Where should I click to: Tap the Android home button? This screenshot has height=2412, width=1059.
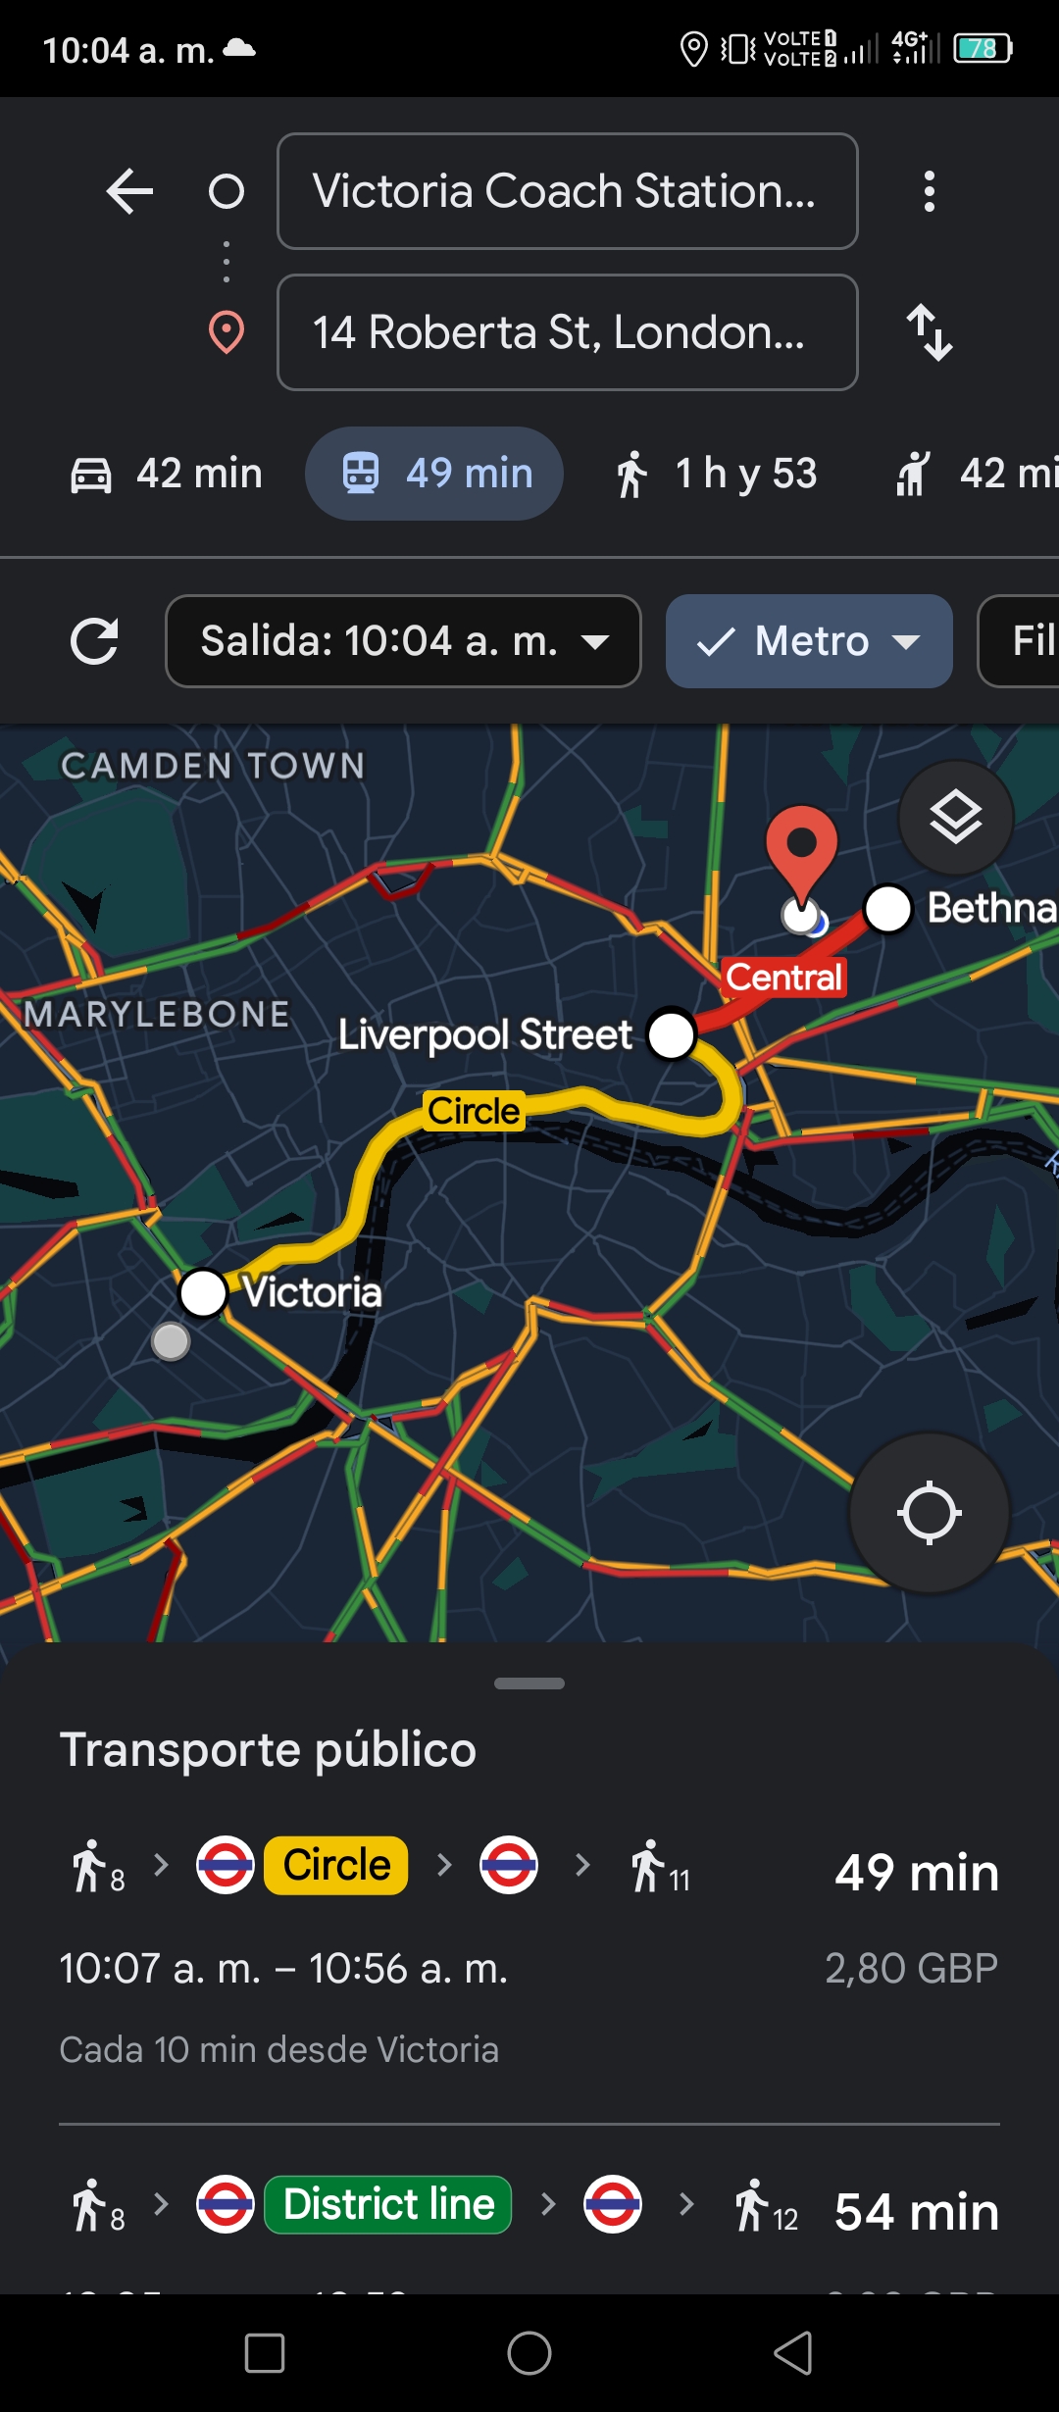tap(529, 2352)
